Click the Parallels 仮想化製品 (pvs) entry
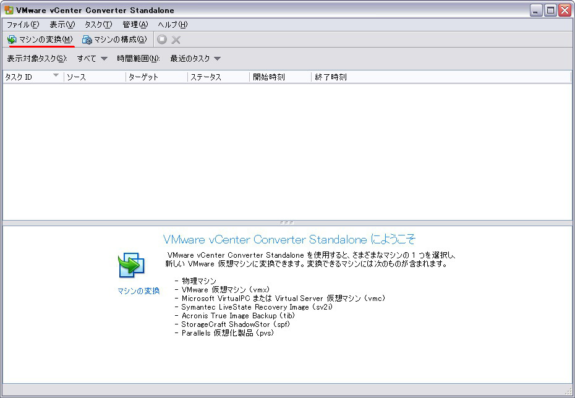 (228, 333)
